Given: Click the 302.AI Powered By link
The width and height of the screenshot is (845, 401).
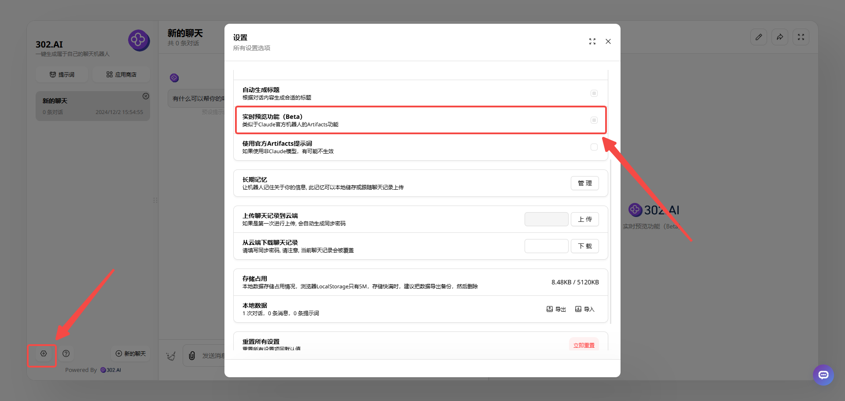Looking at the screenshot, I should click(110, 370).
